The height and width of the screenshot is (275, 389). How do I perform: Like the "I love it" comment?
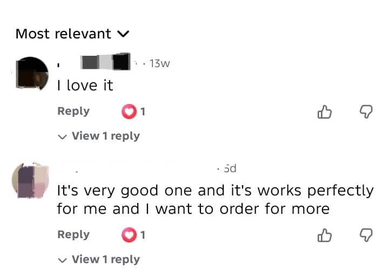[324, 112]
